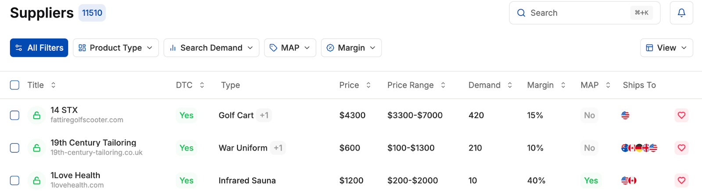Select the 1Love Health row checkbox
The image size is (702, 191).
tap(14, 180)
